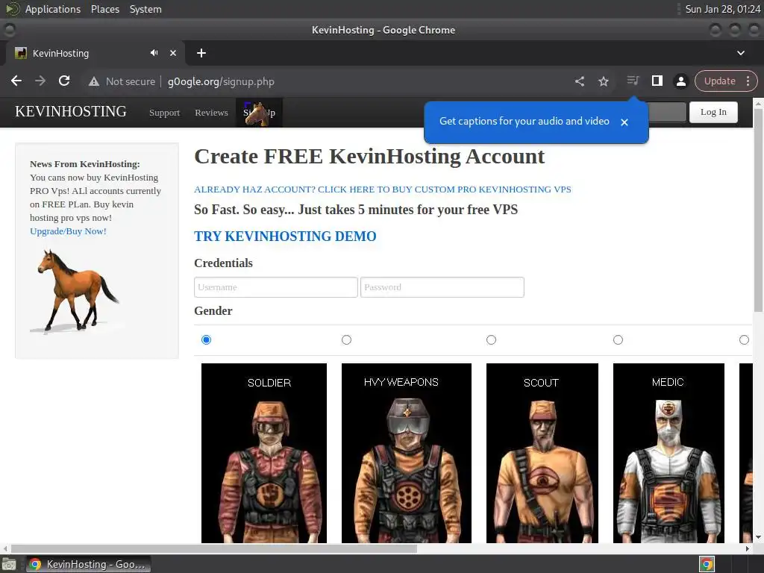Screen dimensions: 764x573
Task: Open the Chrome three-dot menu
Action: (x=748, y=81)
